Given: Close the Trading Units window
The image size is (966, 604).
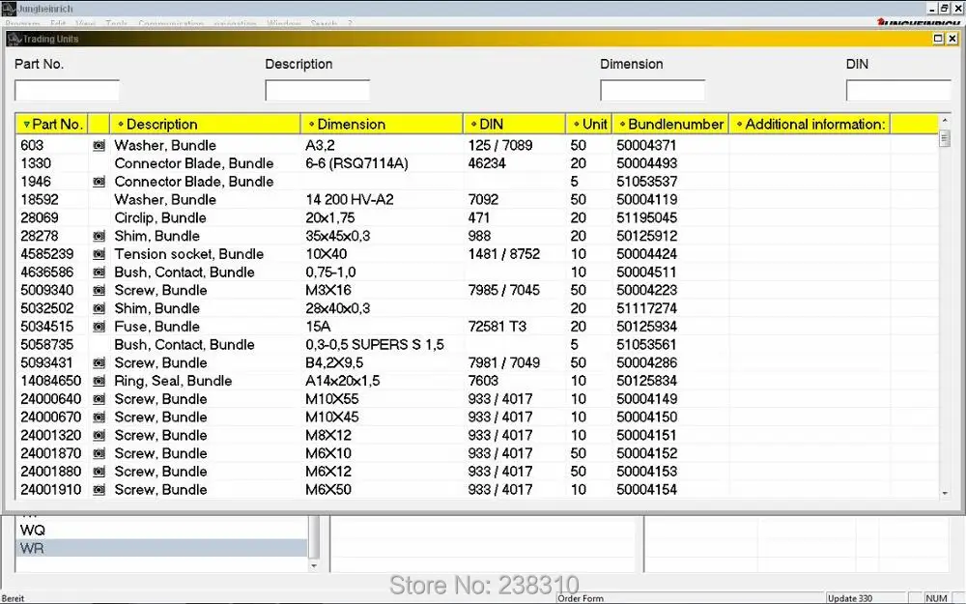Looking at the screenshot, I should (952, 39).
